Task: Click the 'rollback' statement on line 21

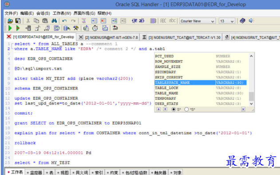Action: [25, 143]
